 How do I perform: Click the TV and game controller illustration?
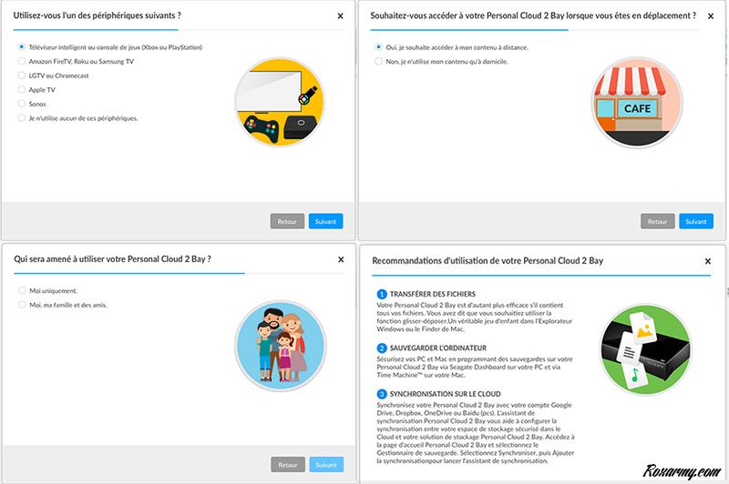click(280, 102)
